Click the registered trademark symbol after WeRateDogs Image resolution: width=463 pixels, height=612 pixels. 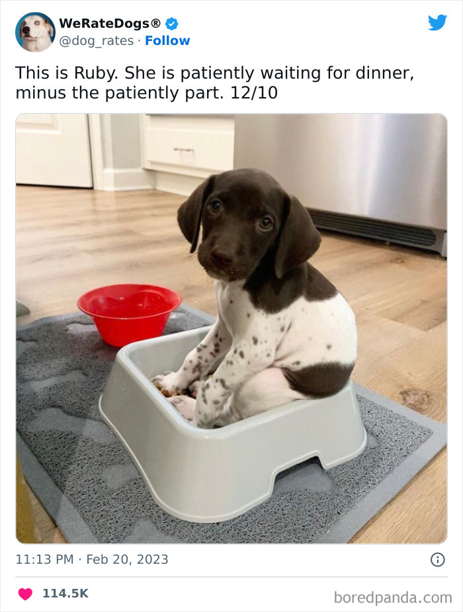[155, 23]
